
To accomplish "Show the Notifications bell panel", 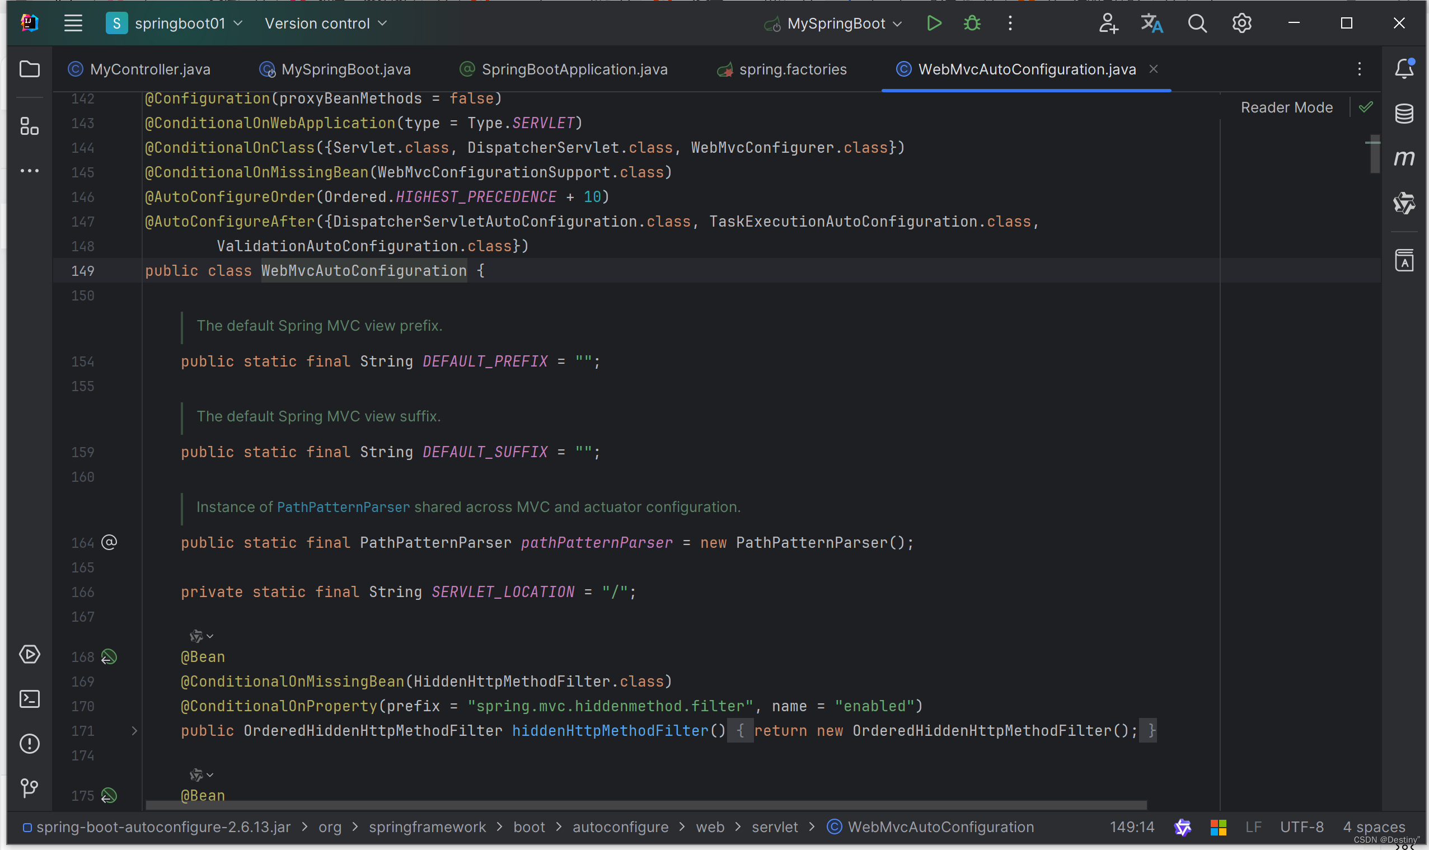I will coord(1404,69).
